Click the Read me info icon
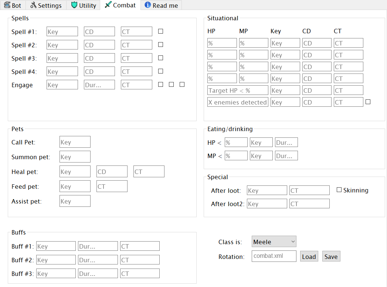The height and width of the screenshot is (287, 387). [x=147, y=5]
